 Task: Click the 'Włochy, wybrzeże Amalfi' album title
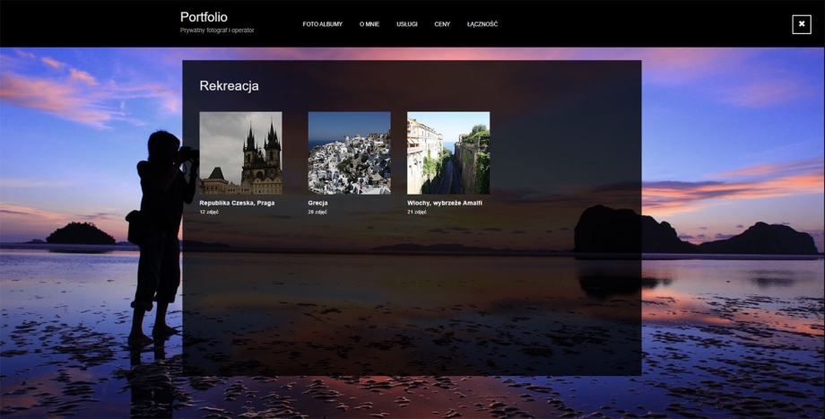pos(445,203)
